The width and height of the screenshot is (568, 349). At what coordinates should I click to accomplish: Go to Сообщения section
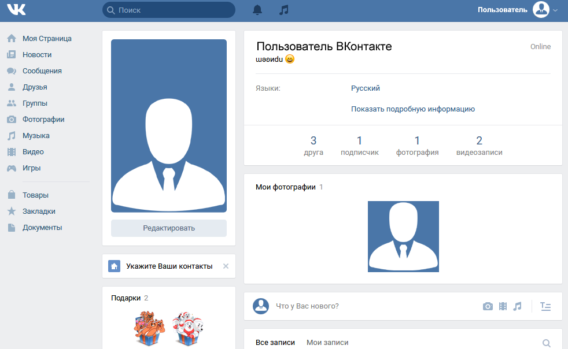tap(42, 71)
